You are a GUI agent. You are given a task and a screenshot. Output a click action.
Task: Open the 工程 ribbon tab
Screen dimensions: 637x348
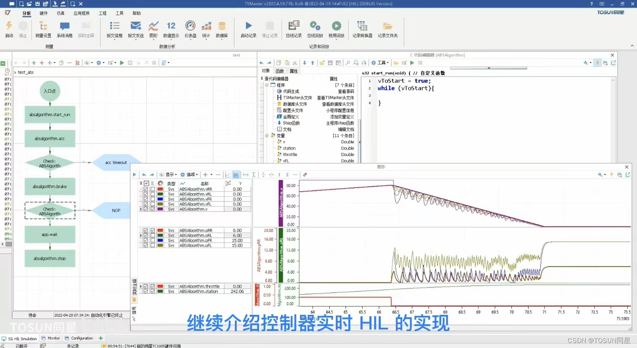[103, 13]
